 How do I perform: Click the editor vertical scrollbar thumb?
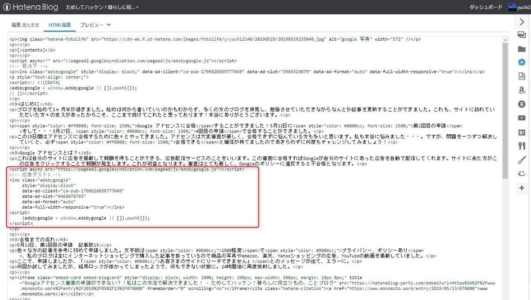tap(504, 111)
